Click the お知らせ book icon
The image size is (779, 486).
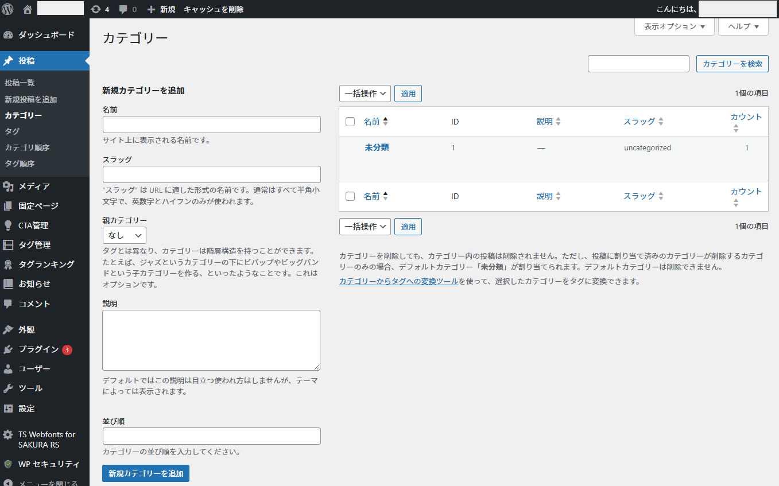(x=8, y=283)
